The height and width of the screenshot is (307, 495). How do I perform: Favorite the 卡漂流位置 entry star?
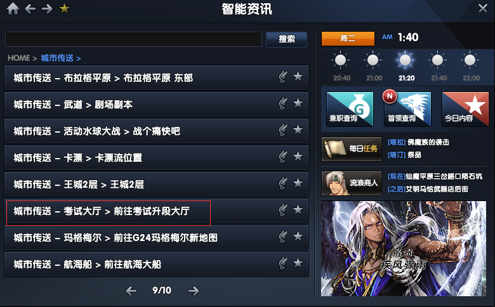298,156
